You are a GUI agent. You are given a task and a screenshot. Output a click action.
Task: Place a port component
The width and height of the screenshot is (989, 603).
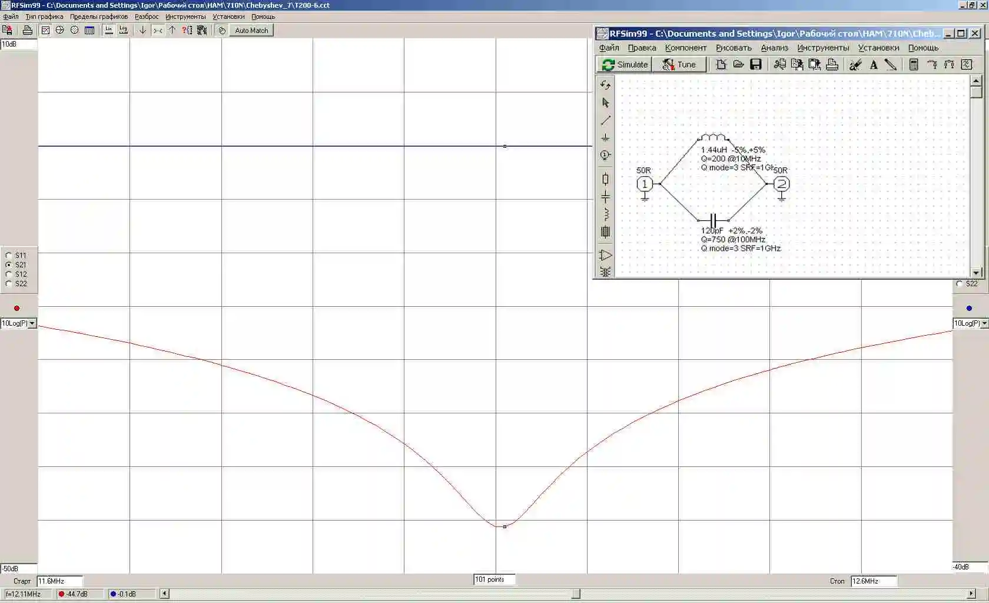tap(605, 155)
